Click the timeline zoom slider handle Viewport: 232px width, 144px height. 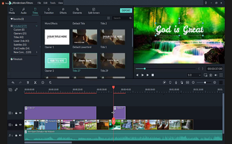(205, 82)
